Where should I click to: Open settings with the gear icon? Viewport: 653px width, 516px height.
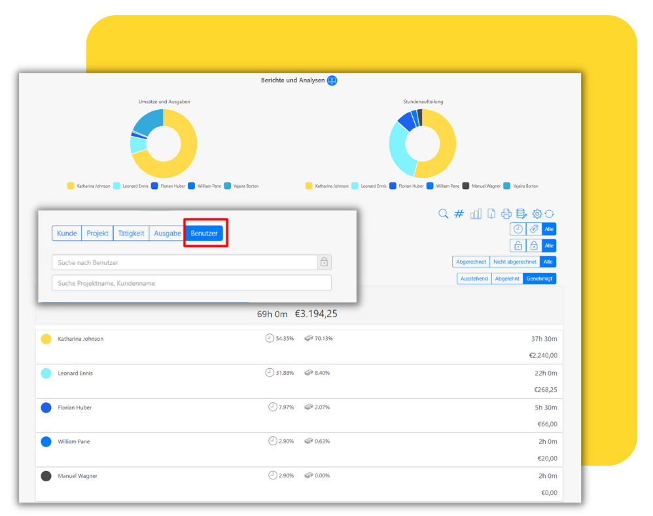pyautogui.click(x=537, y=214)
